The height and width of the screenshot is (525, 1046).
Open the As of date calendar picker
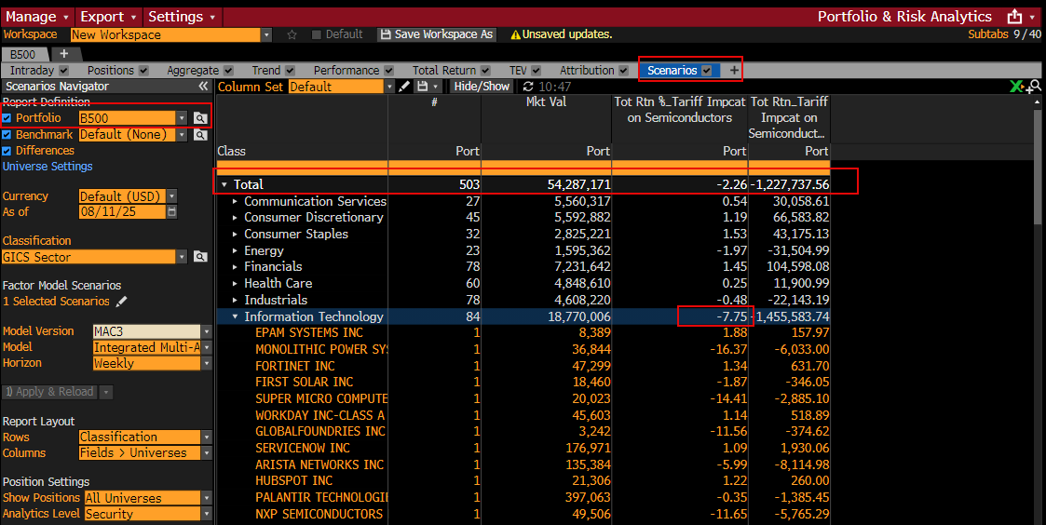[x=171, y=212]
